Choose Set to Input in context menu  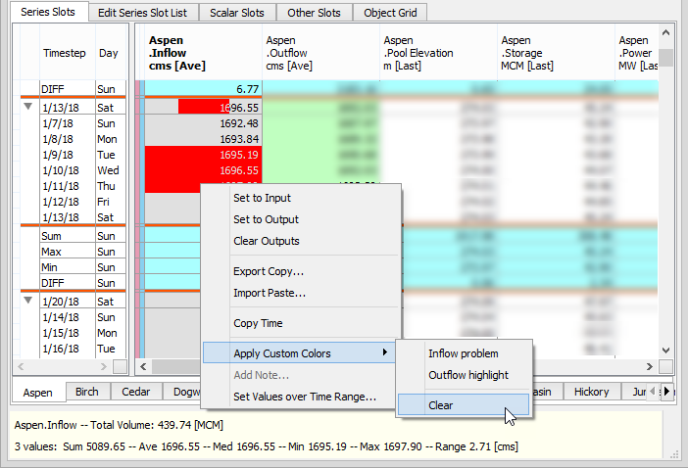262,198
